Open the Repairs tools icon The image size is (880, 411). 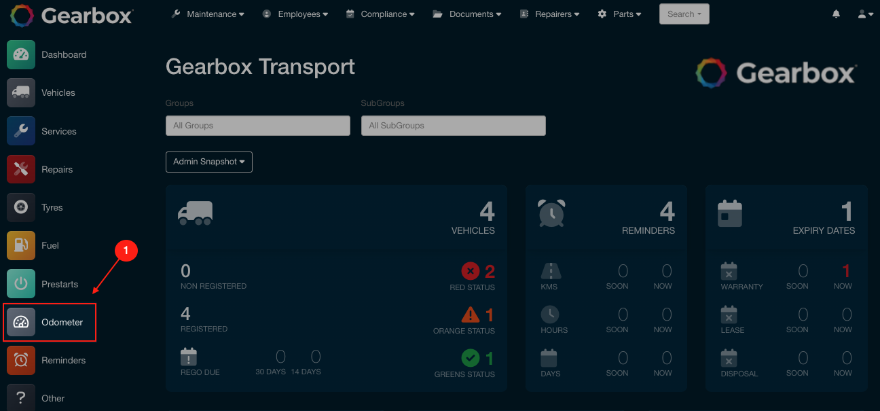21,169
